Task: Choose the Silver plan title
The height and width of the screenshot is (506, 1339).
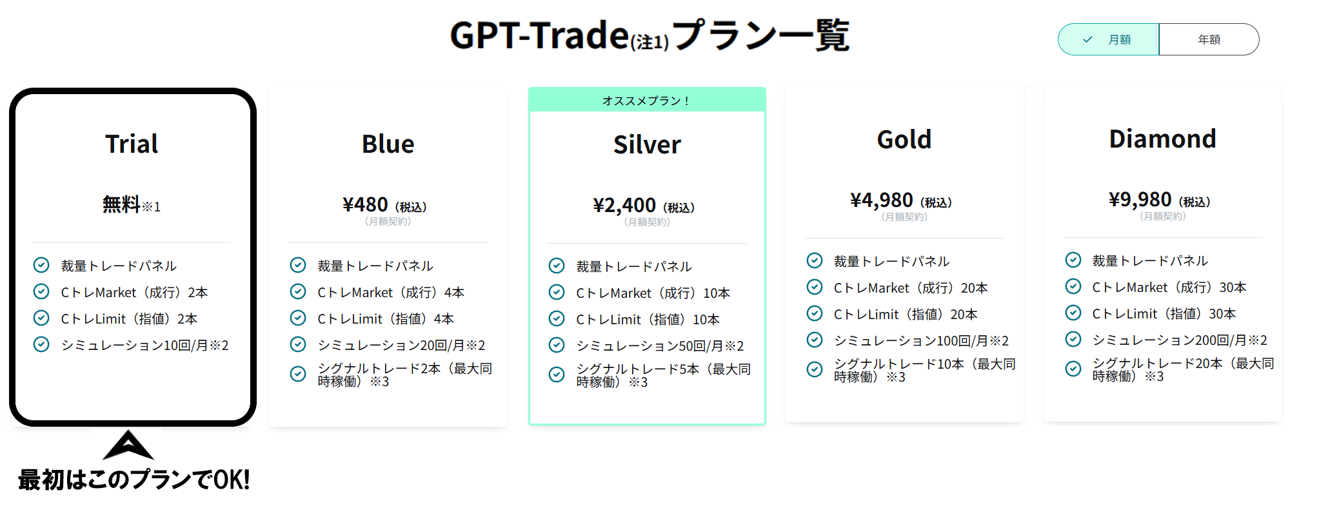Action: point(647,145)
